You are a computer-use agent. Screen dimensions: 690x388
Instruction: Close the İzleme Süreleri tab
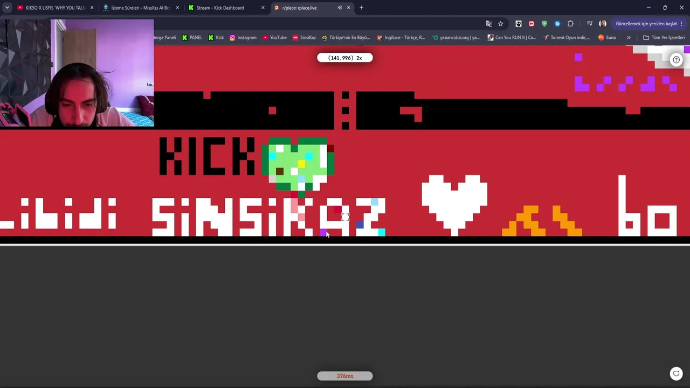tap(177, 8)
